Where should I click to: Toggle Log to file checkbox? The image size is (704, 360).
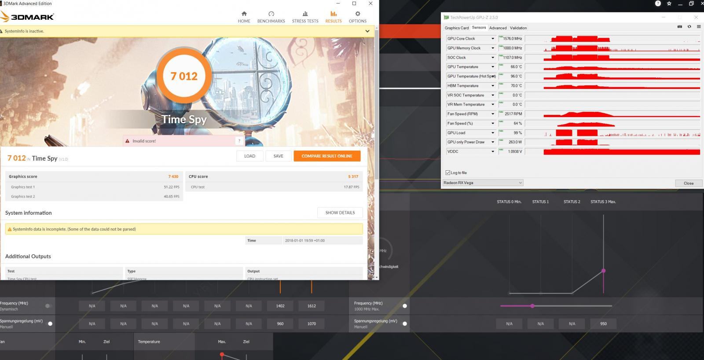click(x=448, y=173)
